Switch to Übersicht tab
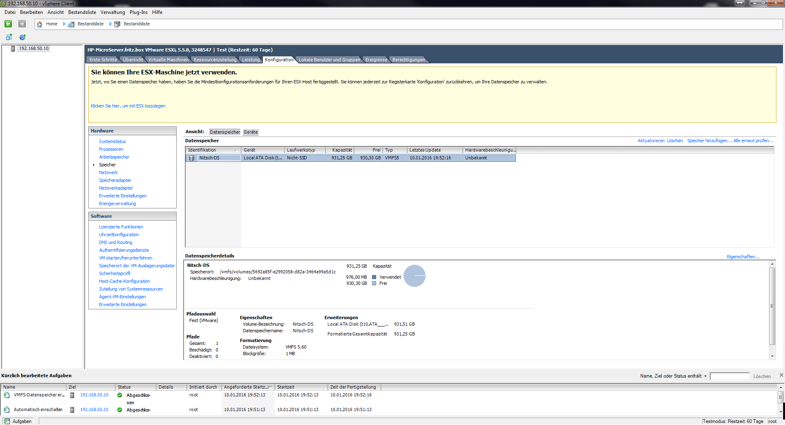This screenshot has height=425, width=785. [x=133, y=60]
